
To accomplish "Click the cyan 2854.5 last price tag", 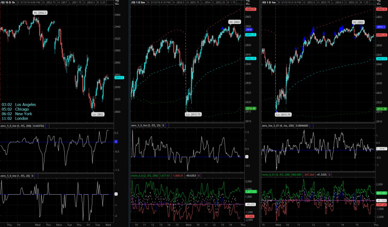I will 120,78.
